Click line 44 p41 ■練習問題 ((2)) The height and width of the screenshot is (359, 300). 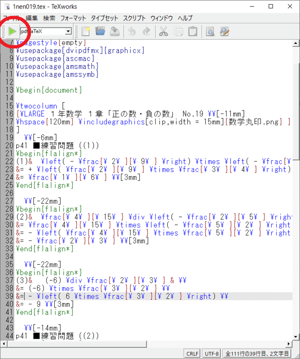[x=57, y=336]
